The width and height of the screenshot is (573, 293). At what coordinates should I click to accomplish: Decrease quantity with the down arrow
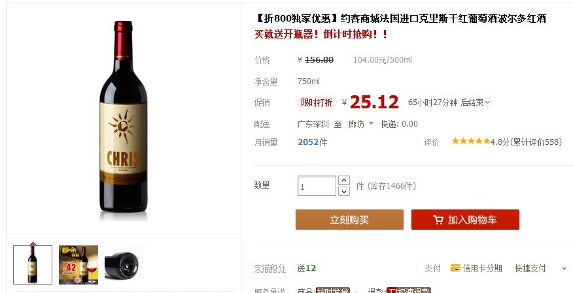[x=344, y=191]
